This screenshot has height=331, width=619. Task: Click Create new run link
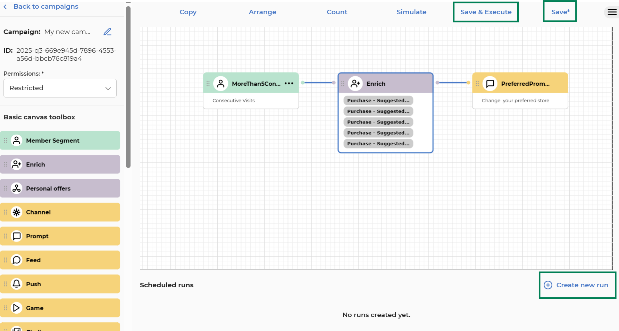[x=582, y=285]
